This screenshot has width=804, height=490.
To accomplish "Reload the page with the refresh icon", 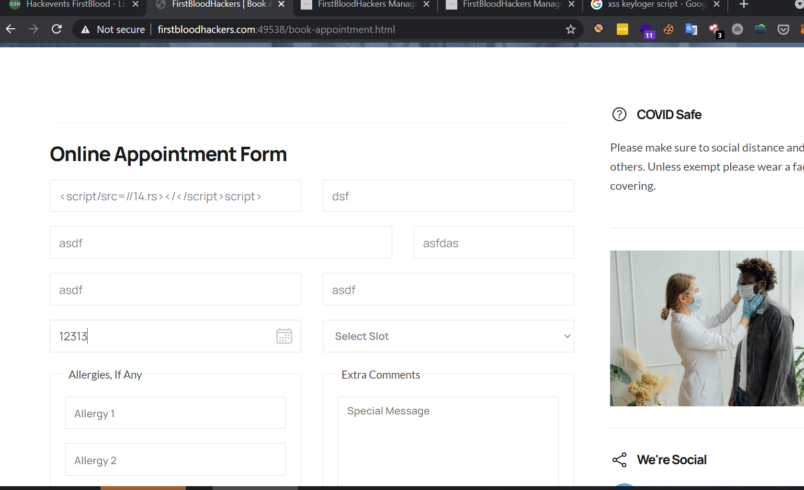I will pyautogui.click(x=57, y=29).
